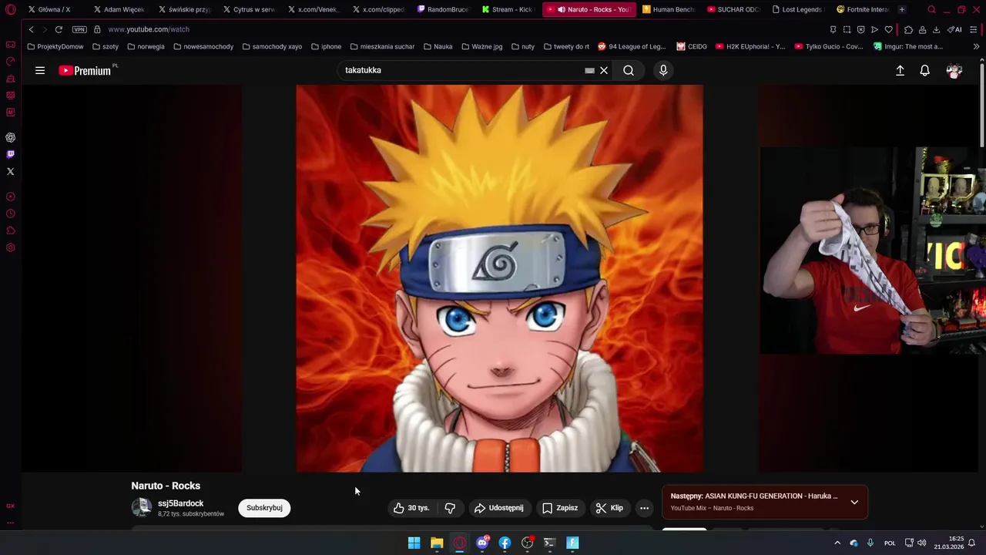Show hidden system tray icons chevron
Viewport: 986px width, 555px height.
837,543
